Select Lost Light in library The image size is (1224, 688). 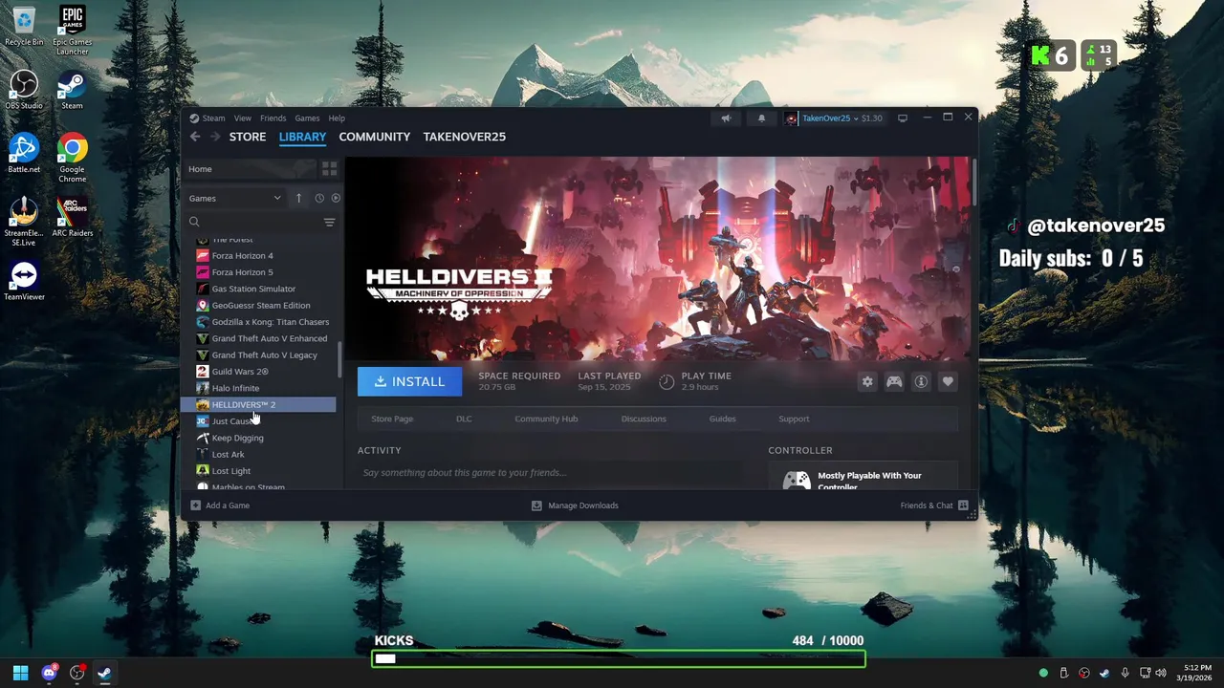258,471
